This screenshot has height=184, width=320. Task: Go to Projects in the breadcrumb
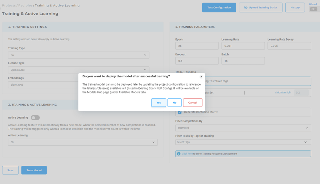9,6
